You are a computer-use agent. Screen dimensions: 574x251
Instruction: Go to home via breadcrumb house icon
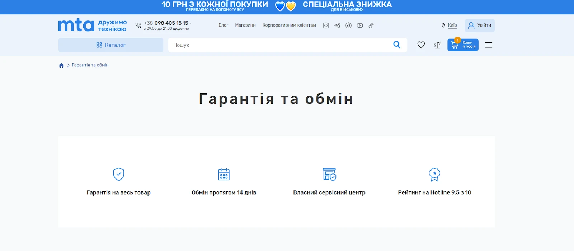pos(61,65)
